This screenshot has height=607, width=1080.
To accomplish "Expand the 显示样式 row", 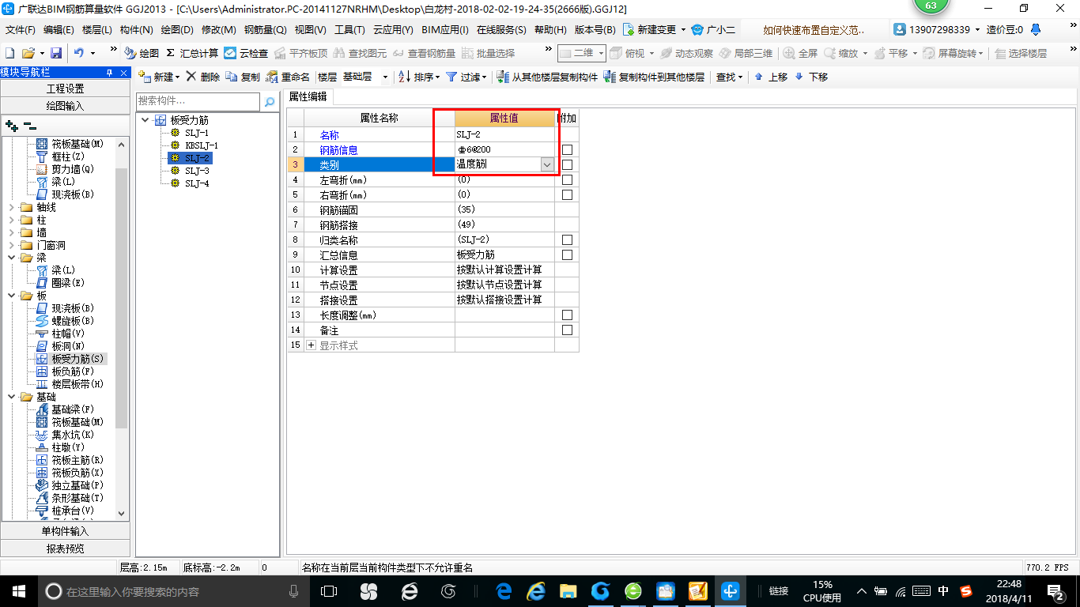I will [311, 345].
